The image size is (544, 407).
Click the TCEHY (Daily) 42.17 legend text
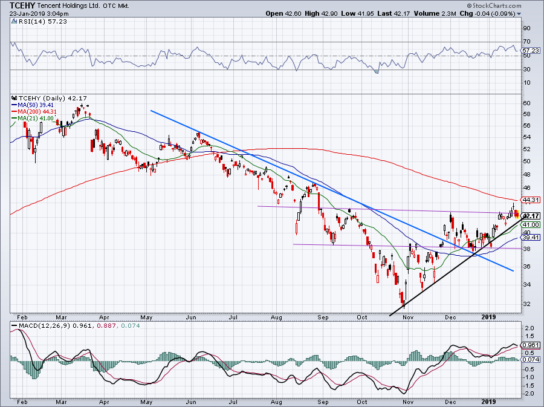click(53, 99)
